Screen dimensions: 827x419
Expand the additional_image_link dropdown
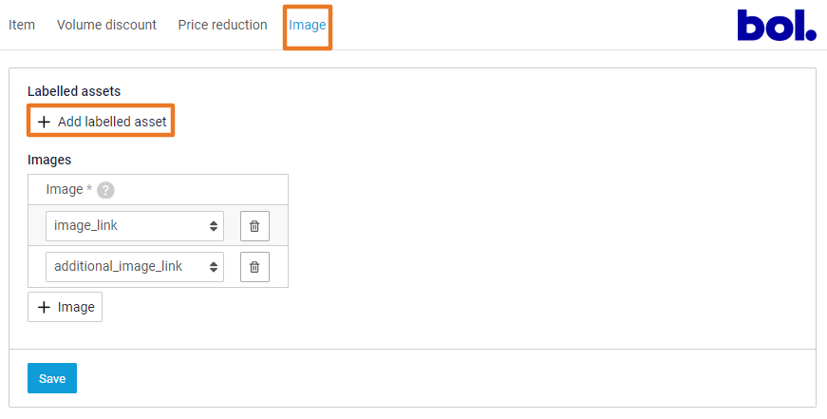(x=135, y=266)
